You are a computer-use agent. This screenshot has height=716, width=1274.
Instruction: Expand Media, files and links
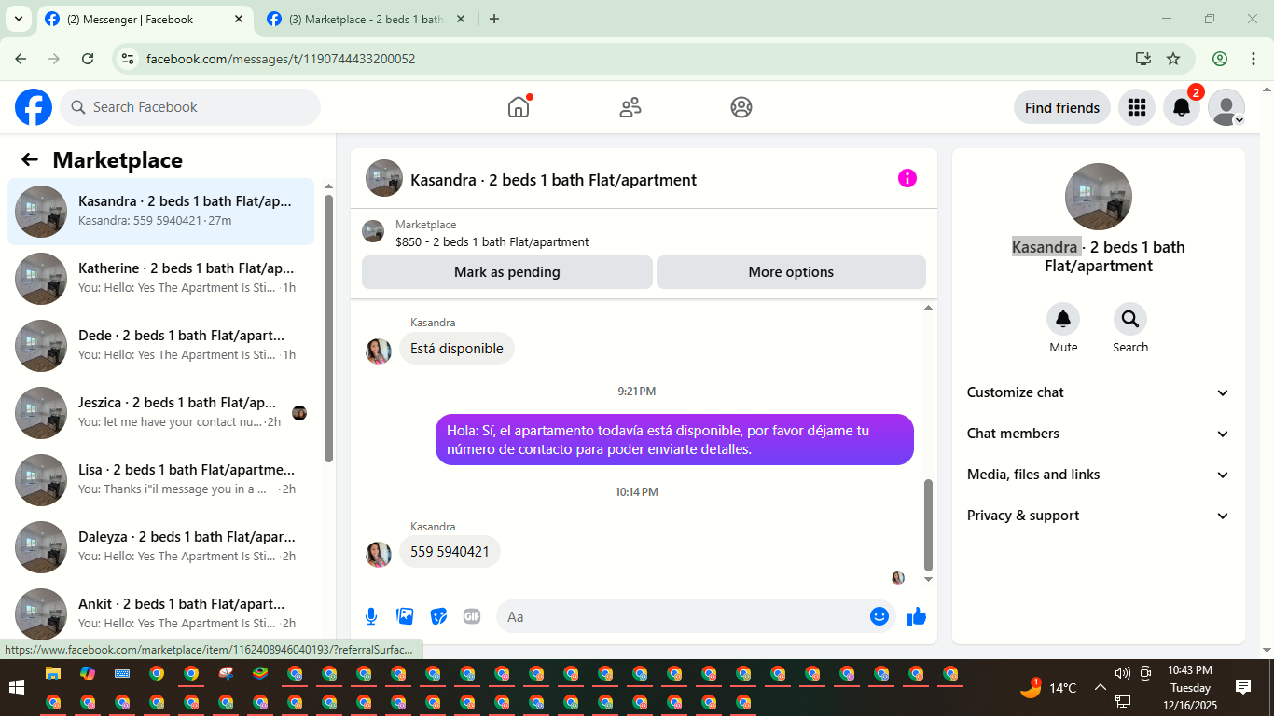(1099, 475)
